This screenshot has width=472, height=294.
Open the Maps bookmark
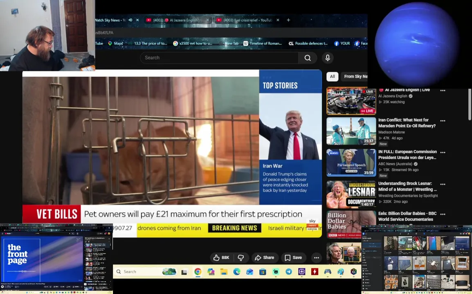115,43
